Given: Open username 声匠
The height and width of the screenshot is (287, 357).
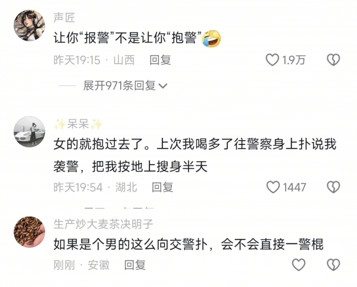Looking at the screenshot, I should pos(64,18).
